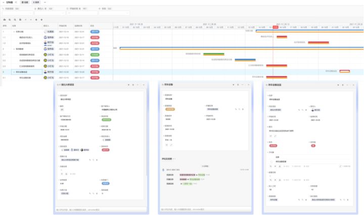Click the 状态 column header
Screen dimensions: 364x215
(x=92, y=25)
